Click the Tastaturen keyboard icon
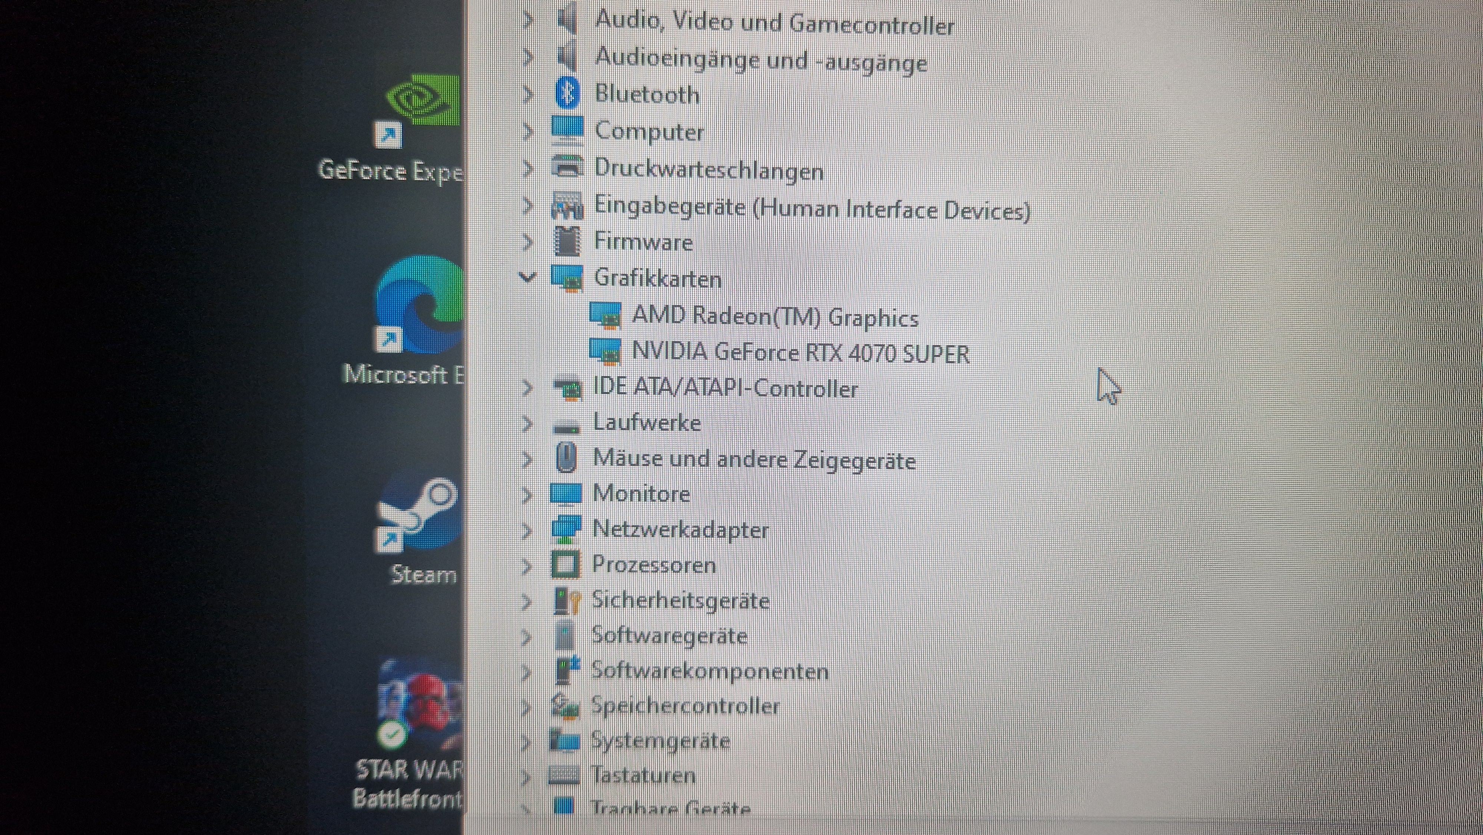Viewport: 1483px width, 835px height. [x=564, y=775]
